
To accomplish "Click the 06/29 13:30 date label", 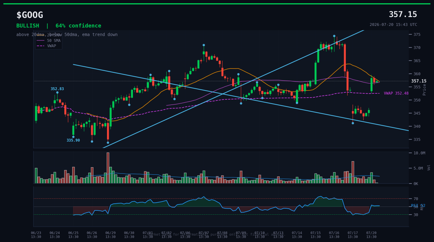I will [x=111, y=235].
